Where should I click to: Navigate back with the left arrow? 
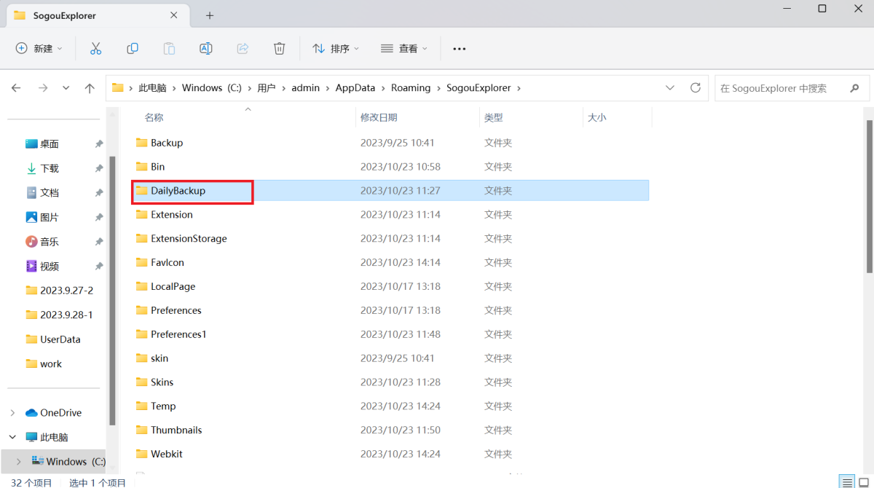tap(16, 88)
